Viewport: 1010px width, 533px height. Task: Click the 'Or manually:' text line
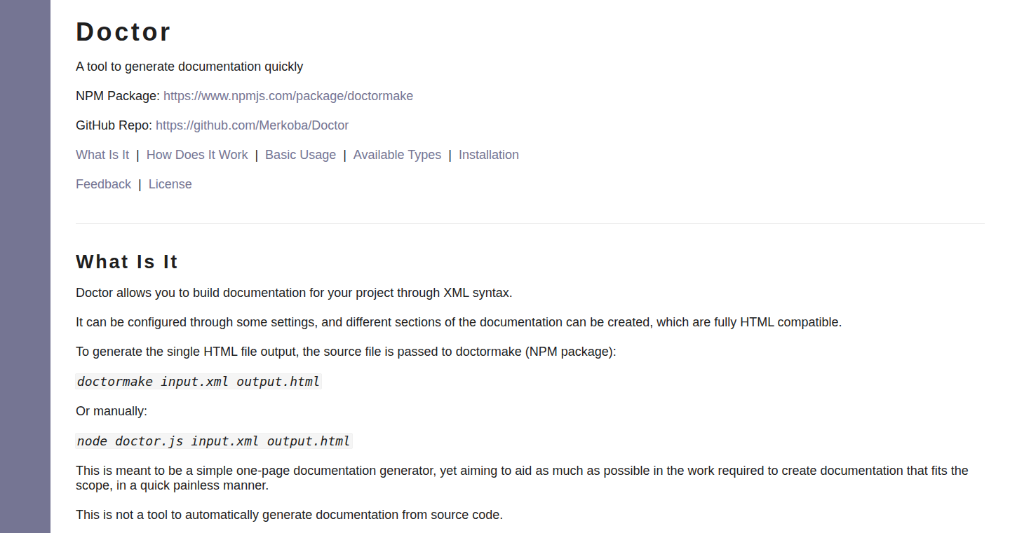112,411
